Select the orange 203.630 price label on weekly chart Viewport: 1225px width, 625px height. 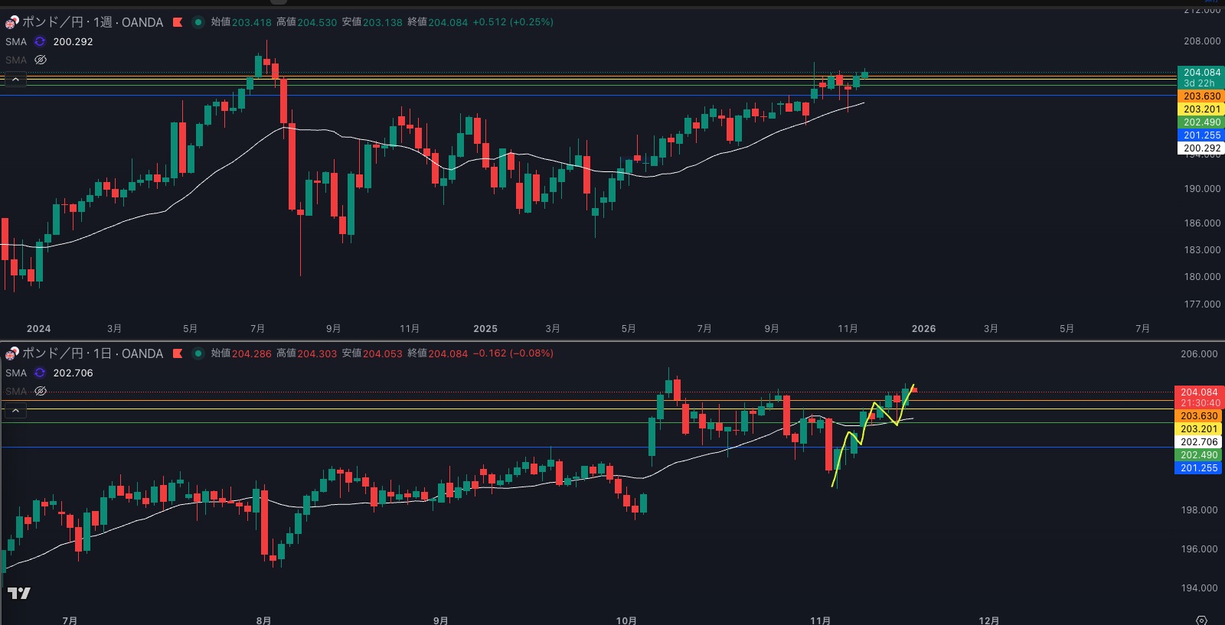[1201, 96]
